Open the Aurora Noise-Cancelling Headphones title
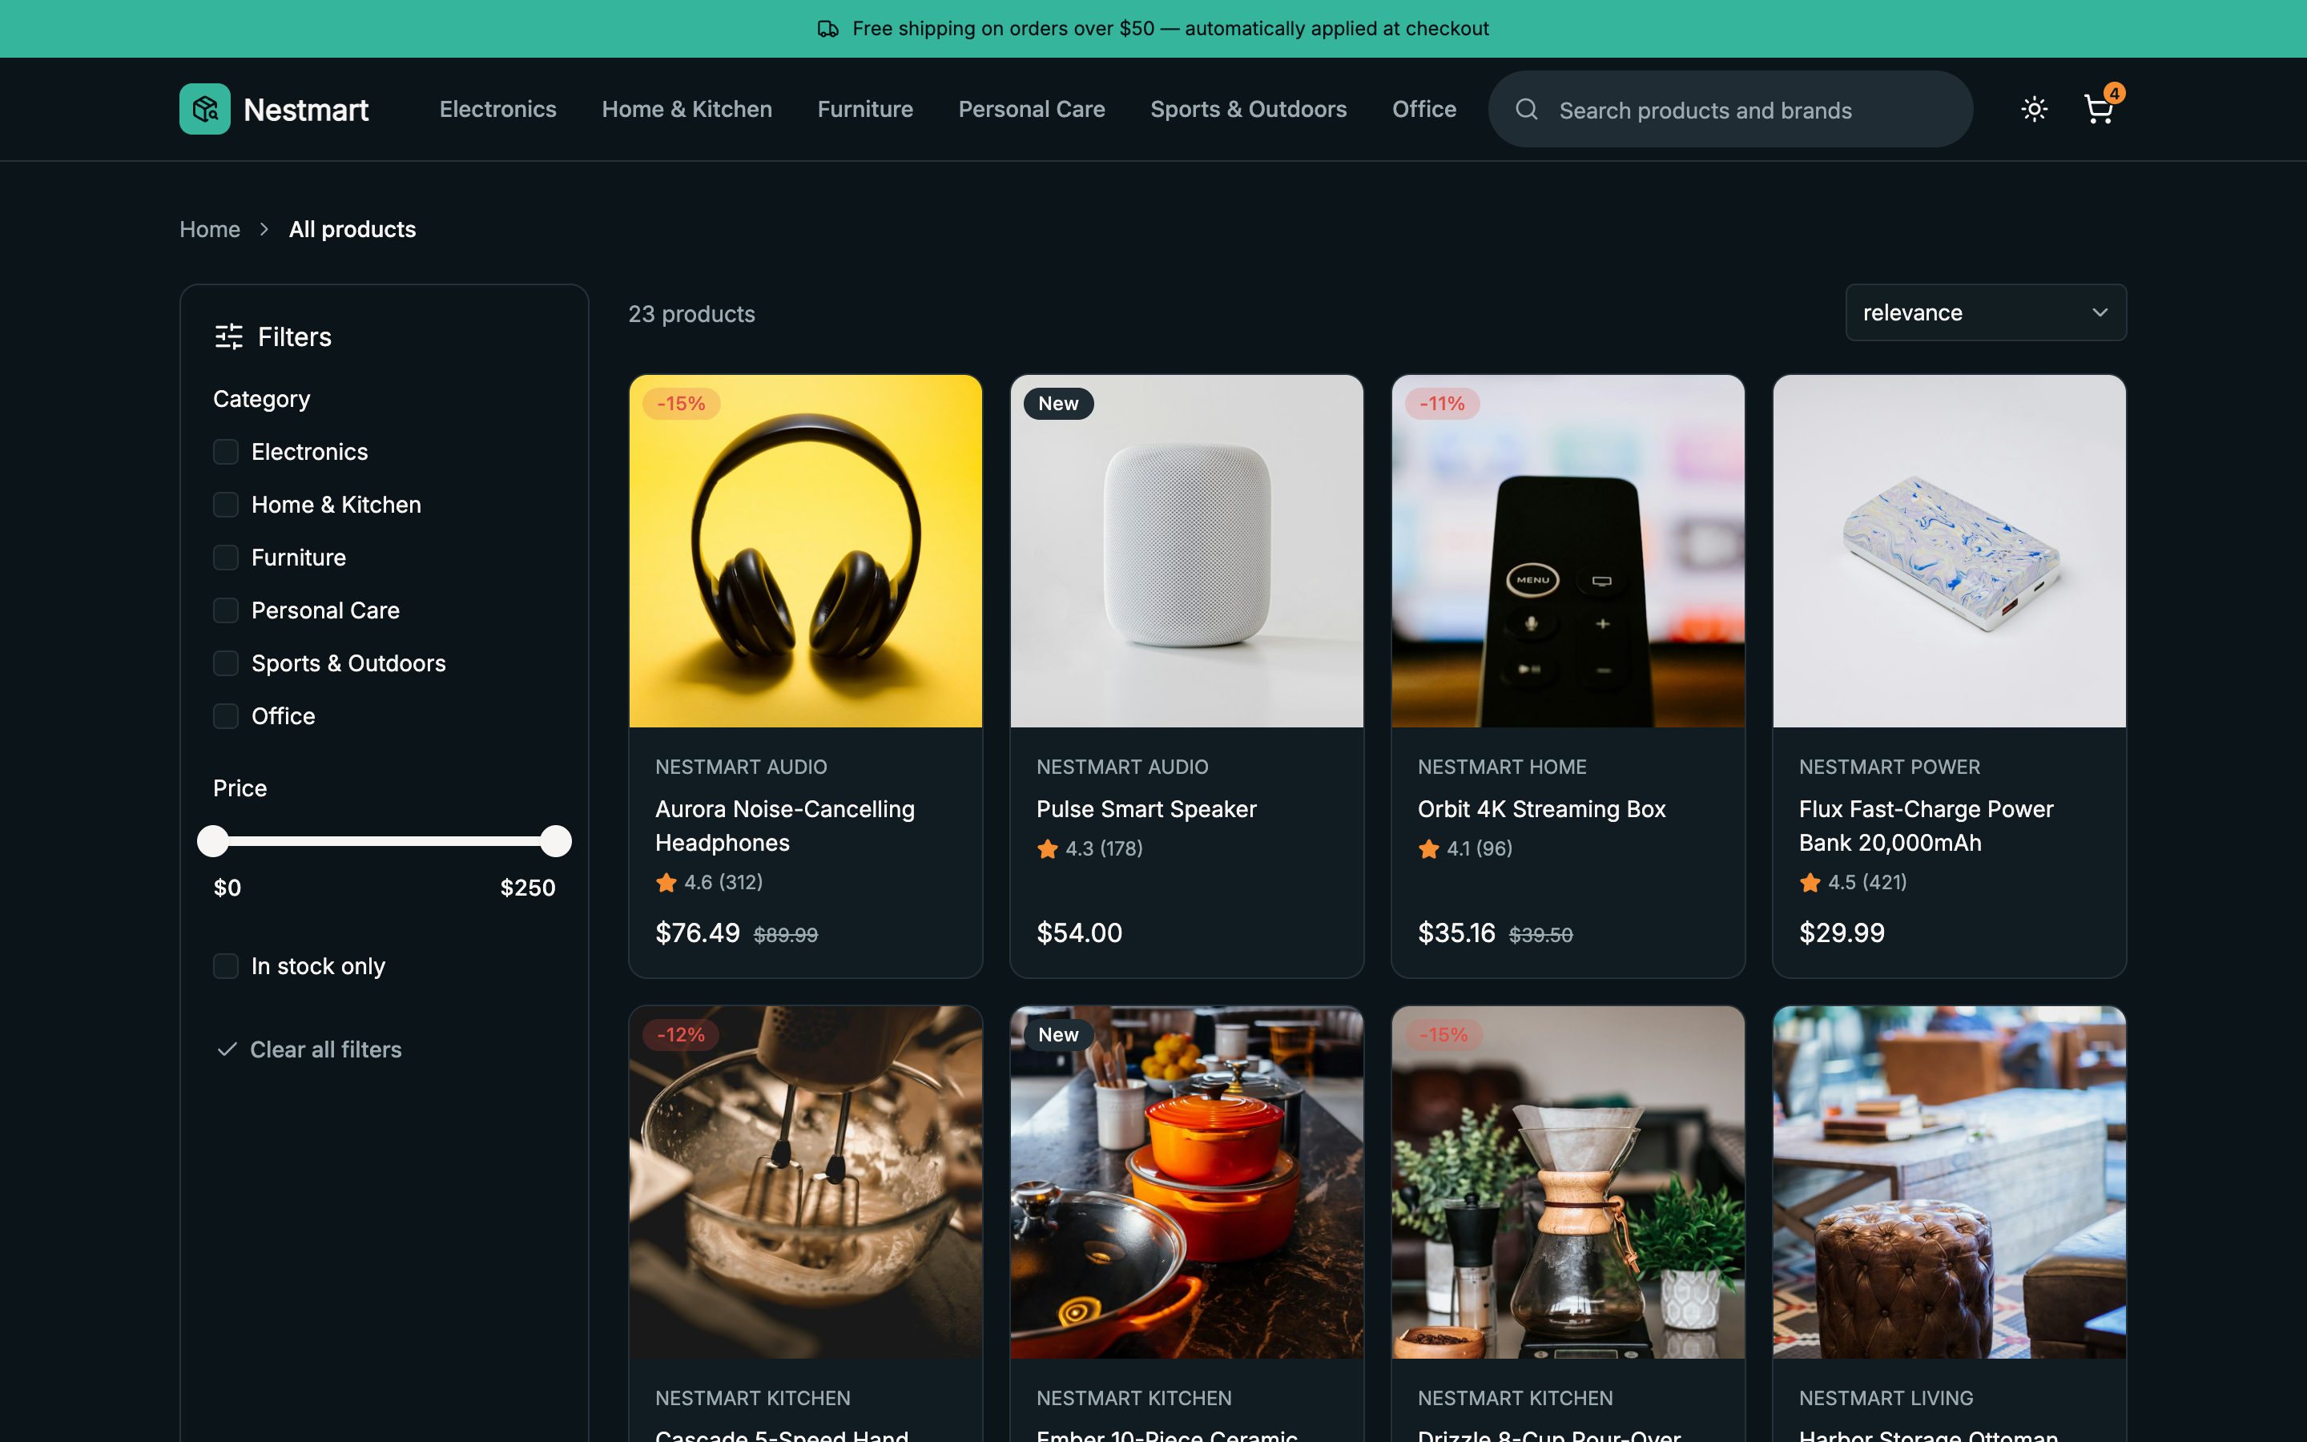The width and height of the screenshot is (2307, 1442). coord(784,826)
